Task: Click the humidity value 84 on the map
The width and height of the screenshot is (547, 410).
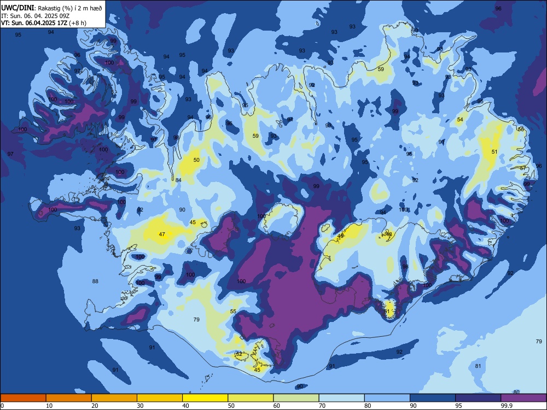Action: point(178,180)
